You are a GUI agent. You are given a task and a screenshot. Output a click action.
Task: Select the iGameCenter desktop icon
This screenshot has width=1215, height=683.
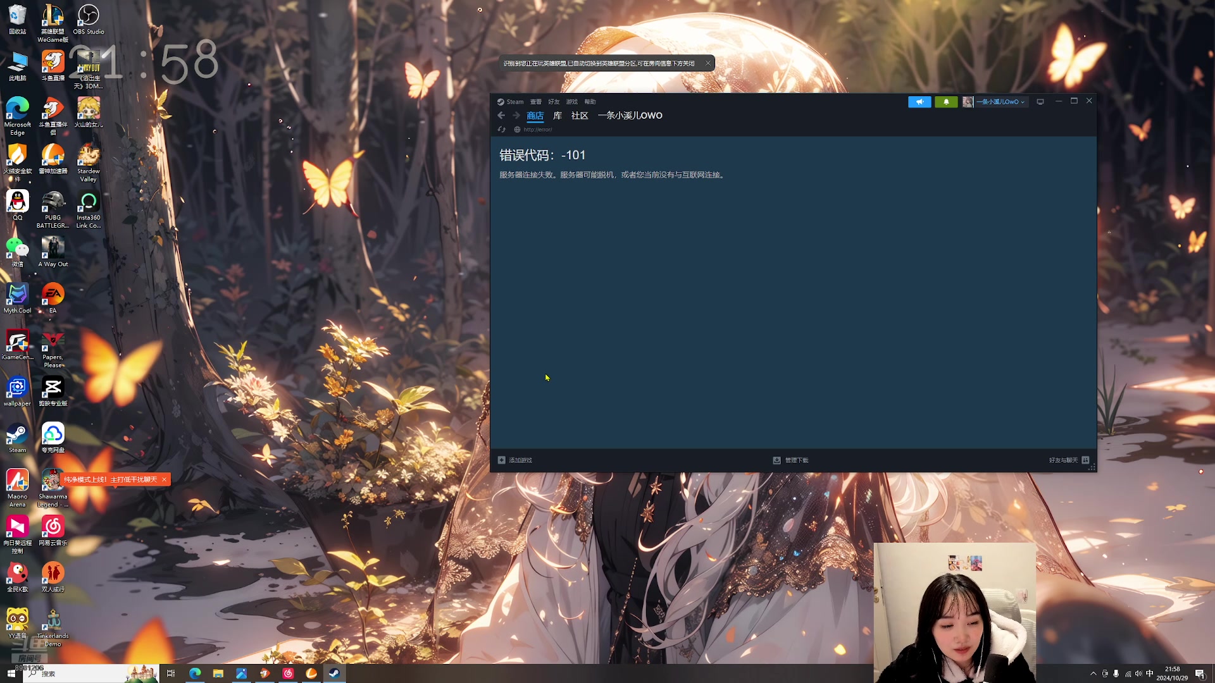tap(18, 345)
